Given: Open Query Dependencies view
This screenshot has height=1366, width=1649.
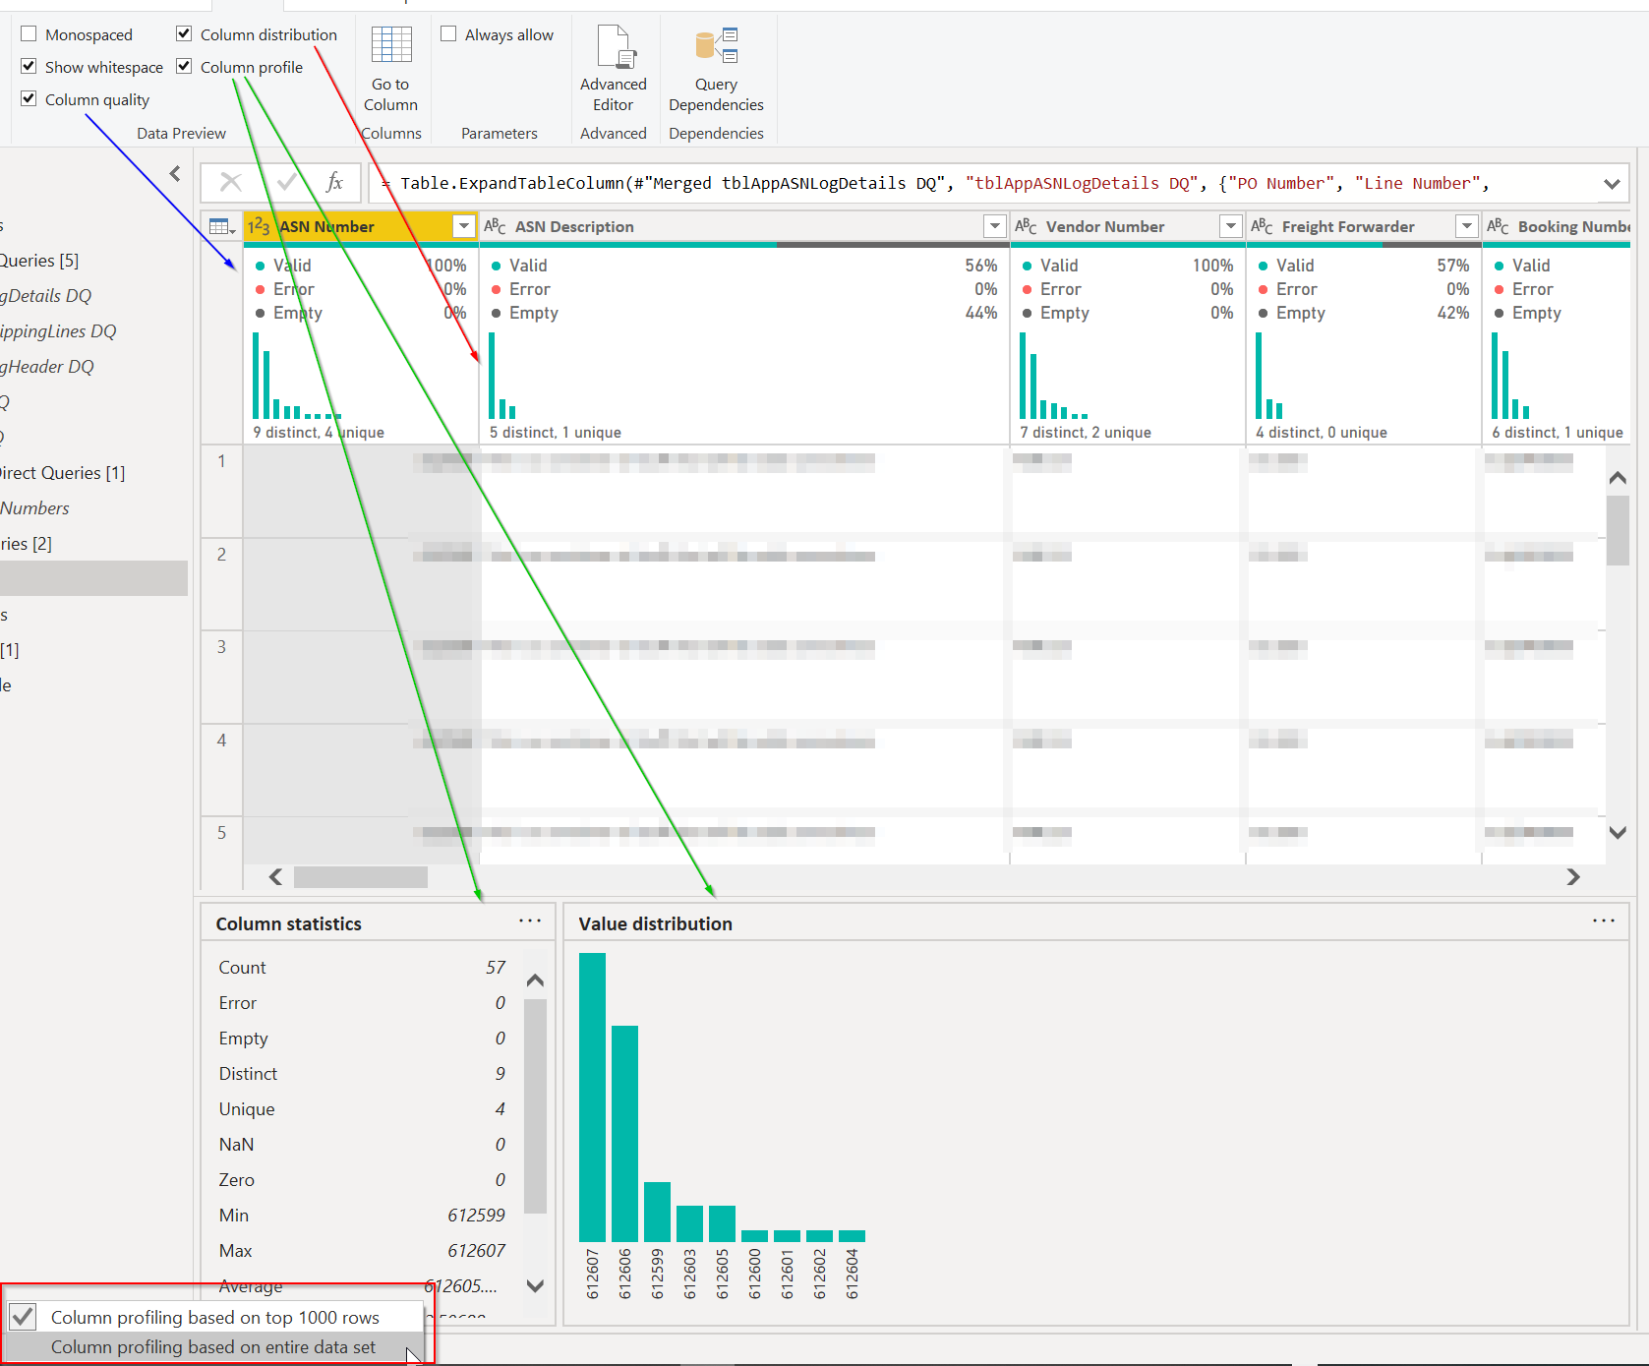Looking at the screenshot, I should click(716, 69).
